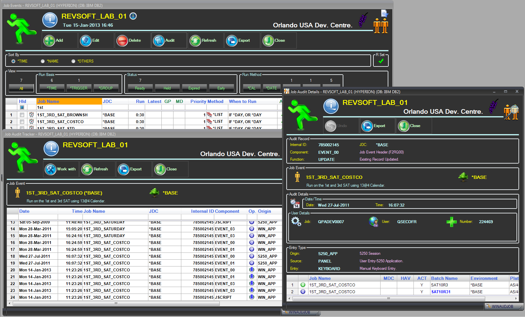Screen dimensions: 525x317
Task: Click Batch Name column header in audit details
Action: coord(444,279)
